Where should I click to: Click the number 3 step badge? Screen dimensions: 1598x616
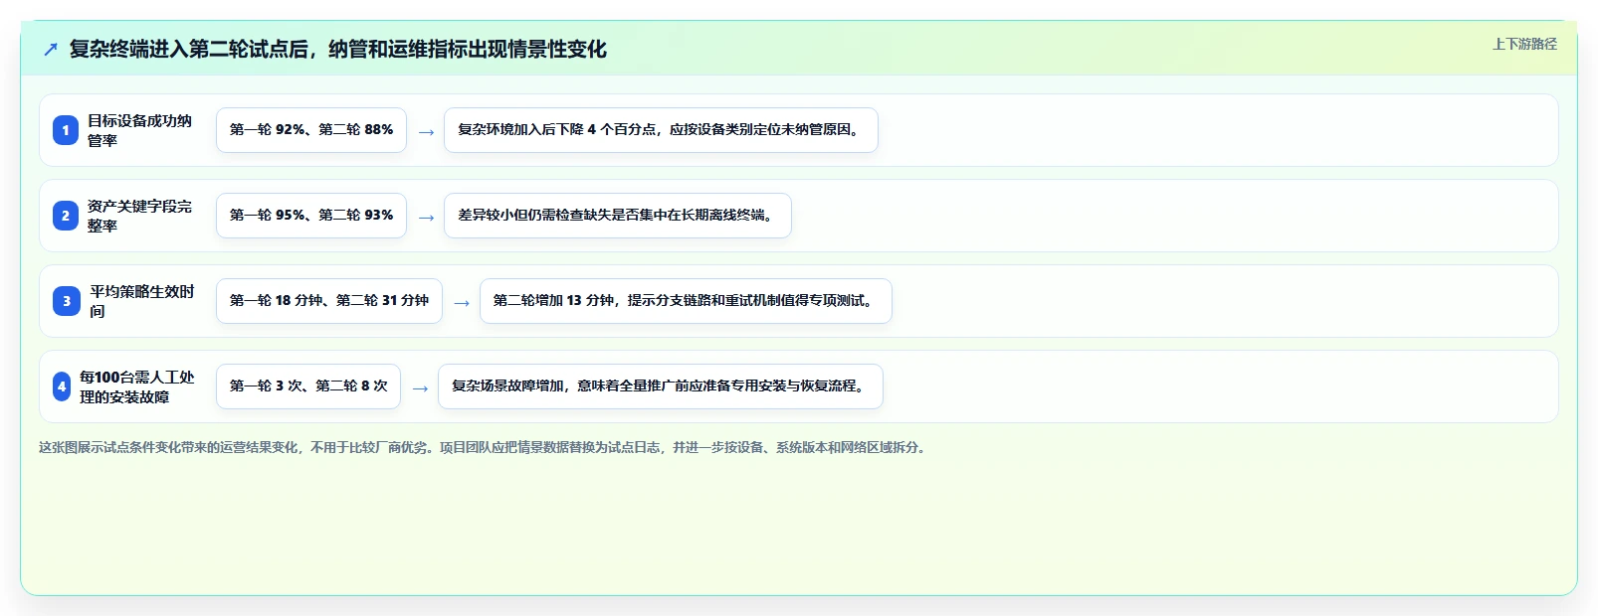coord(67,301)
